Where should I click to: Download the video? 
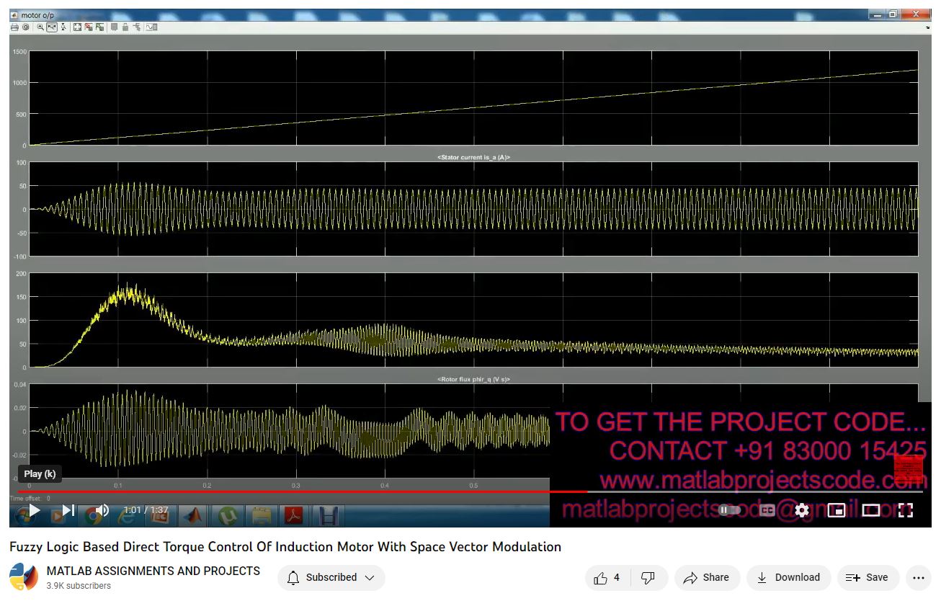pyautogui.click(x=788, y=577)
